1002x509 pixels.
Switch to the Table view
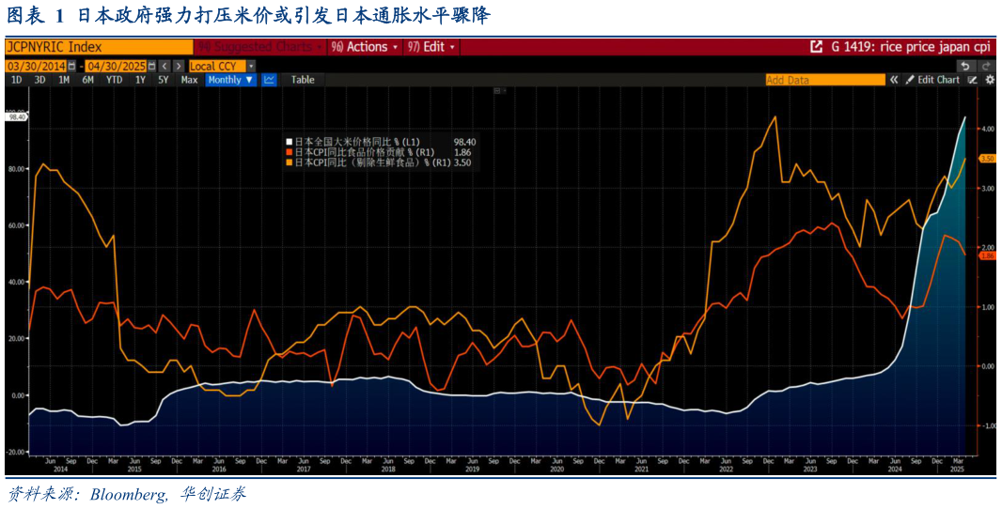tap(303, 80)
